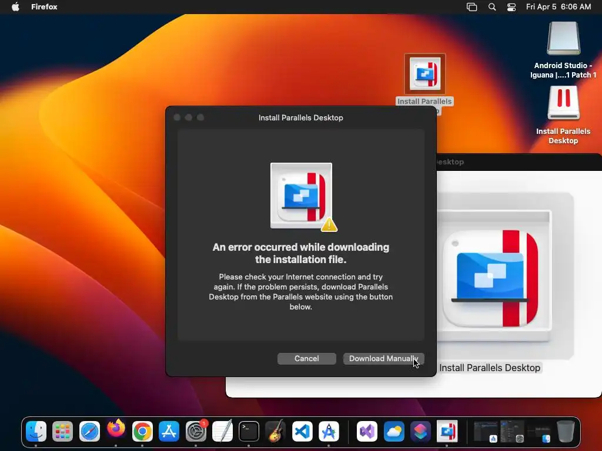Open Terminal from the Dock
This screenshot has width=602, height=451.
tap(249, 432)
